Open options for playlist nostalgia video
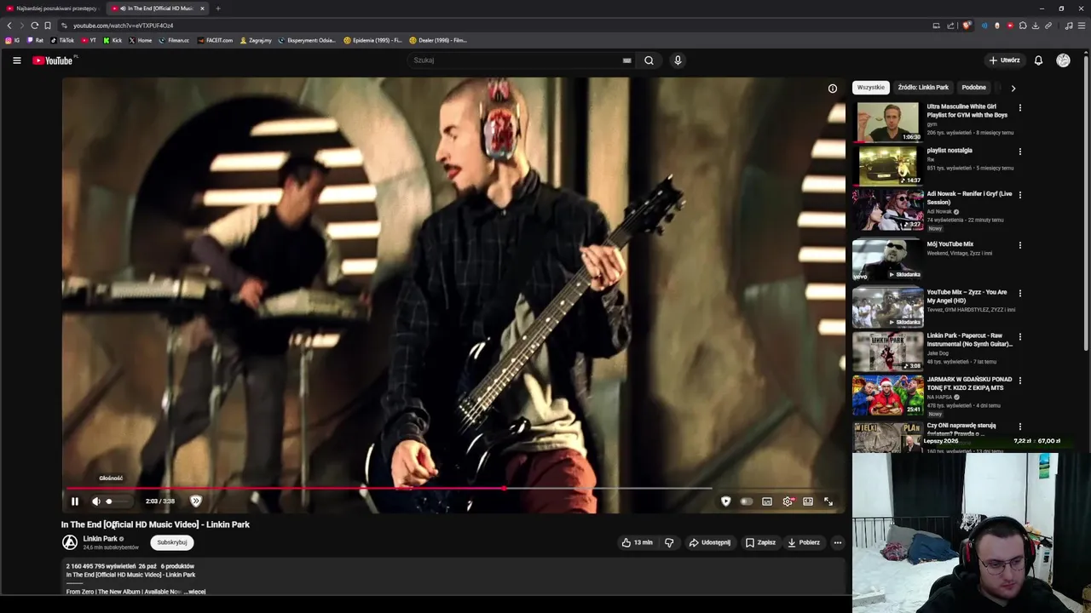1091x613 pixels. pyautogui.click(x=1019, y=152)
